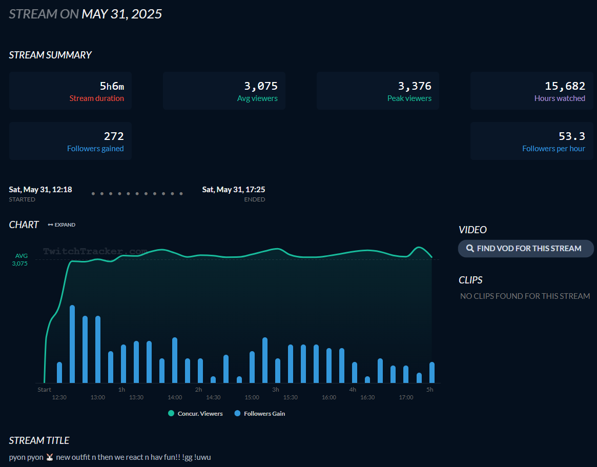Click the expand arrows icon beside CHART
The height and width of the screenshot is (467, 597).
point(50,225)
